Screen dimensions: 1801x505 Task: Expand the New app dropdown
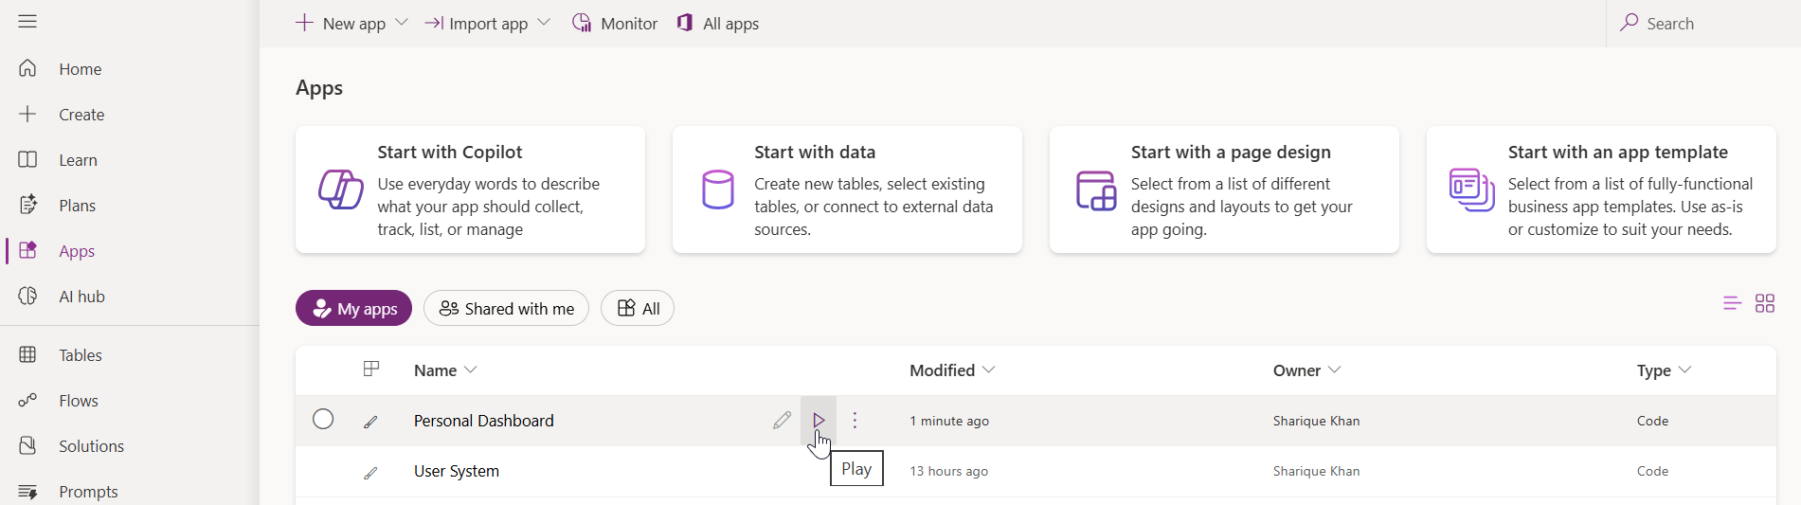402,23
